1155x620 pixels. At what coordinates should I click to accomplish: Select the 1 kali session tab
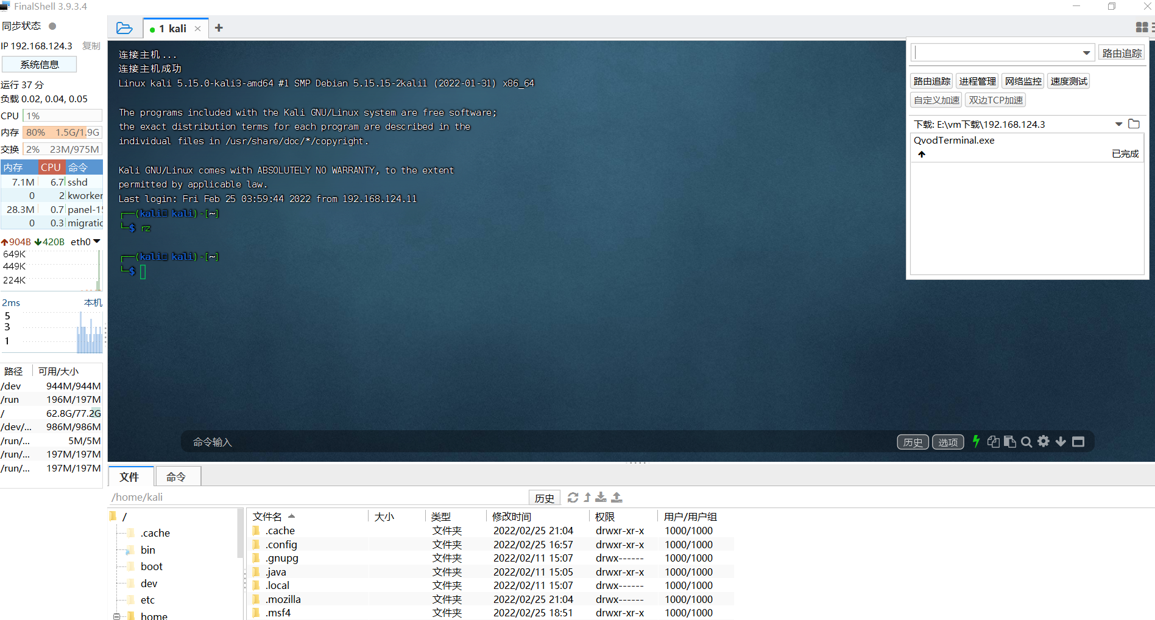coord(172,28)
